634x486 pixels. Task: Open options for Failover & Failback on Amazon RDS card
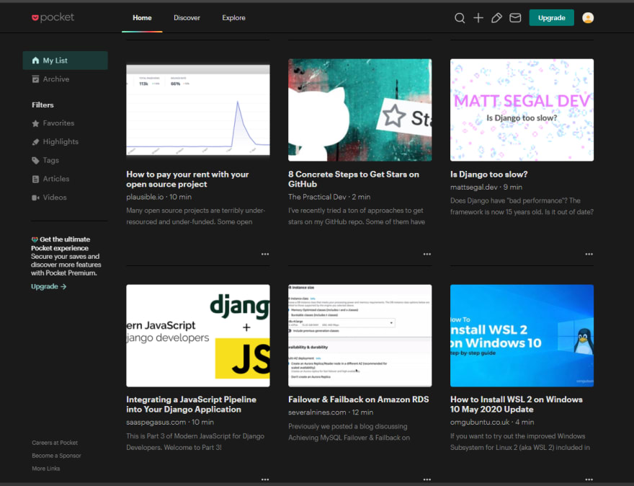pyautogui.click(x=427, y=480)
